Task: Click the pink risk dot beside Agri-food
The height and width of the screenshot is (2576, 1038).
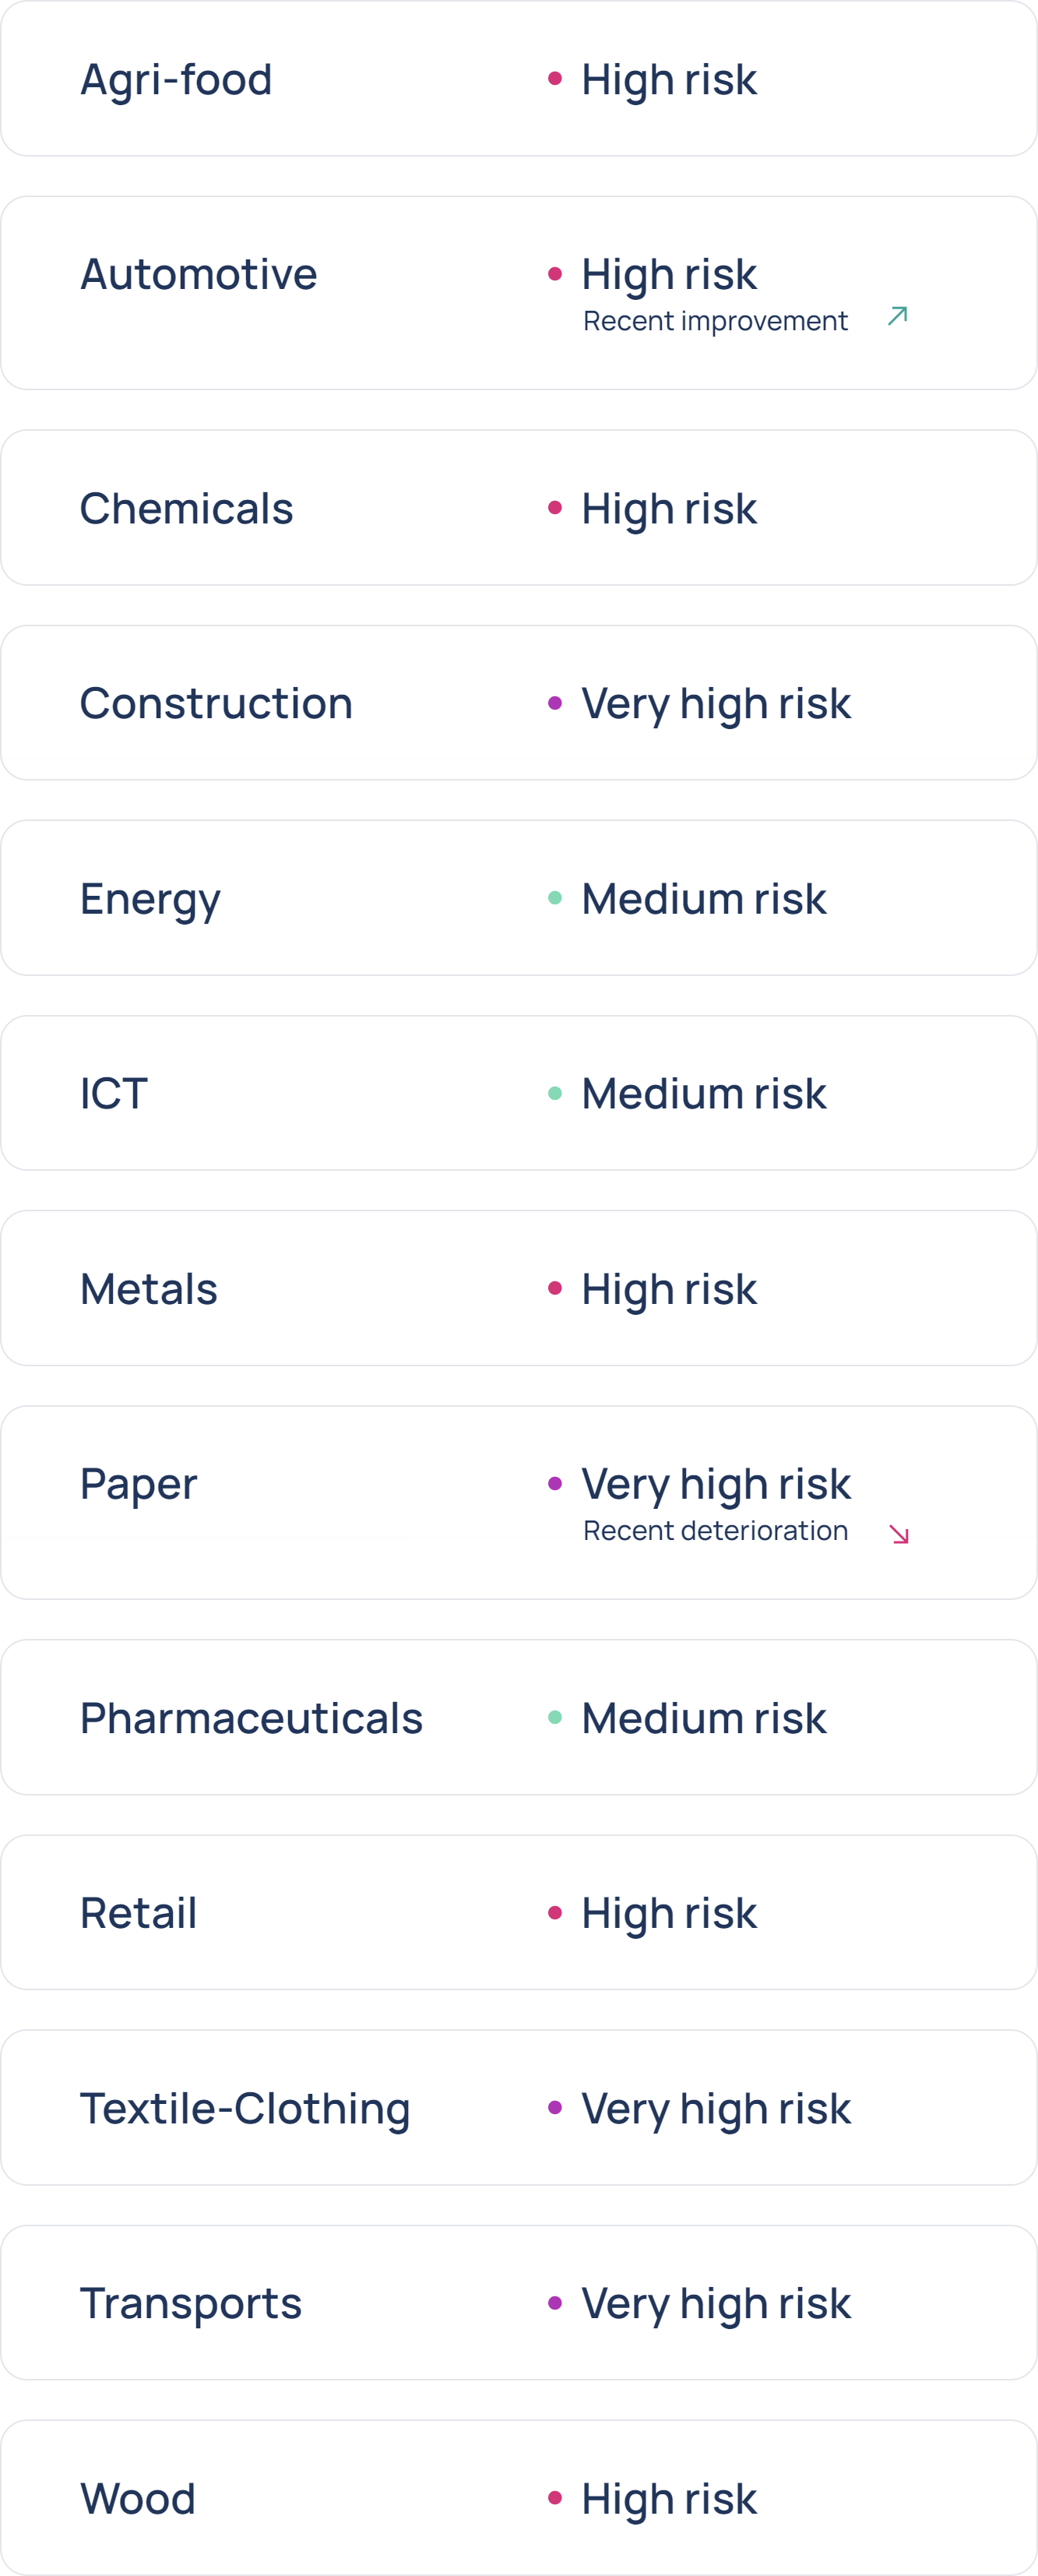Action: [555, 79]
